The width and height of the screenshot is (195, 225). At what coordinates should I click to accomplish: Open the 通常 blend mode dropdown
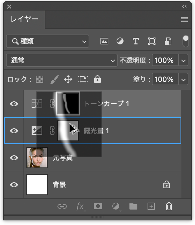(x=62, y=60)
